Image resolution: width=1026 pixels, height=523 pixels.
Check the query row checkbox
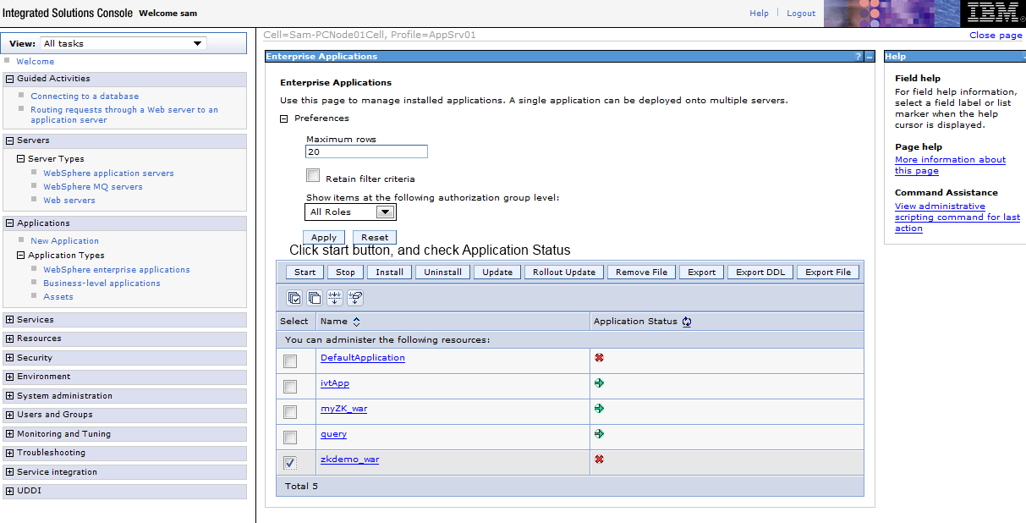click(x=290, y=438)
